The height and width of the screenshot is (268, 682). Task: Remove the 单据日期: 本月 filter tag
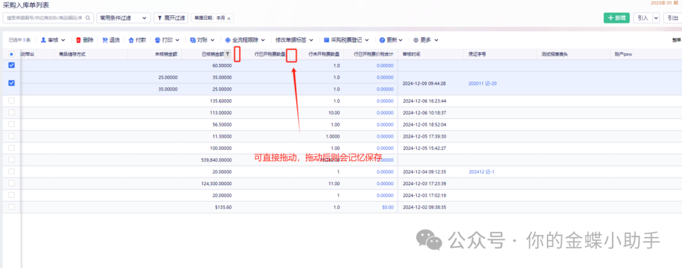229,18
